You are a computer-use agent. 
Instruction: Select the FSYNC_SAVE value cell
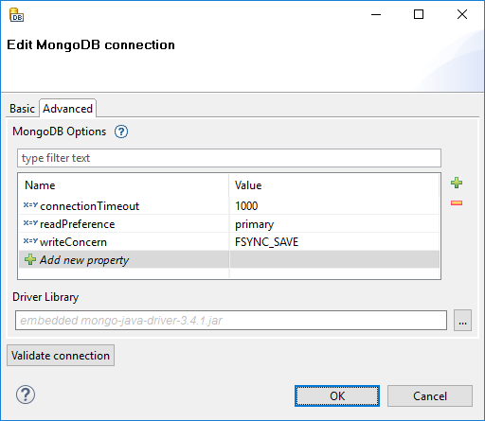point(334,242)
